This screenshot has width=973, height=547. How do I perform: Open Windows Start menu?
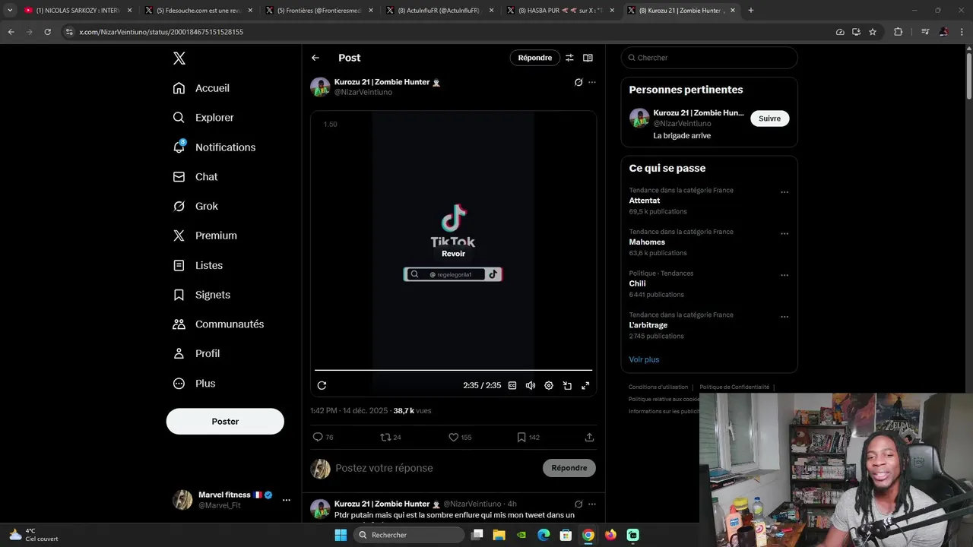(341, 535)
